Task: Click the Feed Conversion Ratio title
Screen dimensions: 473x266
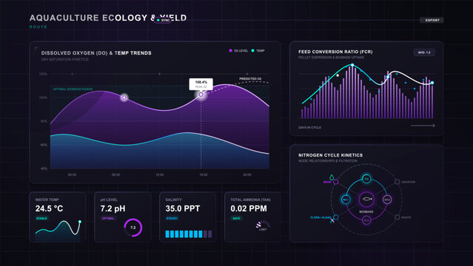Action: (335, 52)
